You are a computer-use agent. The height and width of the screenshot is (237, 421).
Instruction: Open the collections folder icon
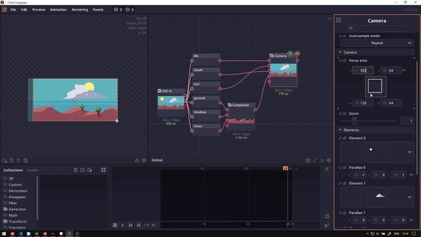(82, 170)
